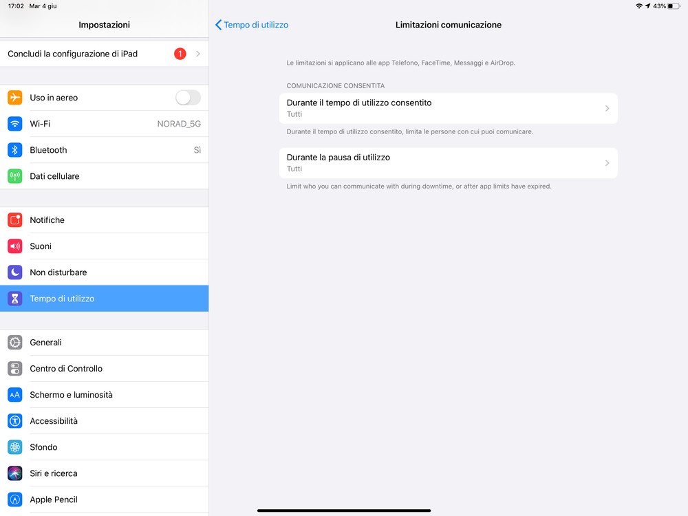
Task: Tap the green Dati cellulare antenna icon
Action: click(15, 176)
